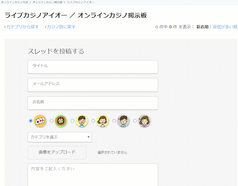Sort threads by 新着順
238x186 pixels.
coord(202,27)
